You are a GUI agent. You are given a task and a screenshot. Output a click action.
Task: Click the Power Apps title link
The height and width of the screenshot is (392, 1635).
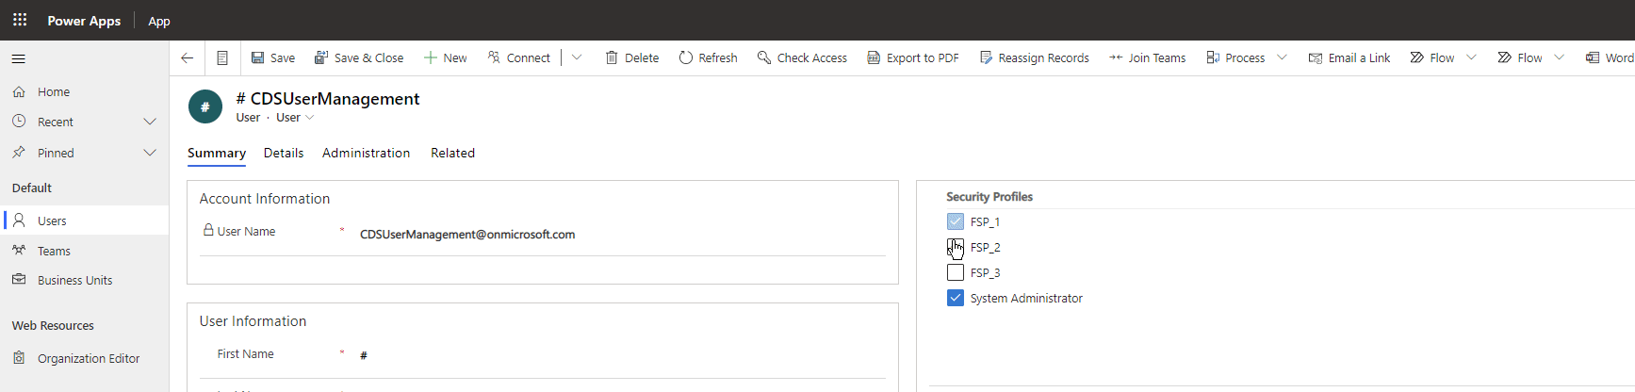click(x=84, y=21)
